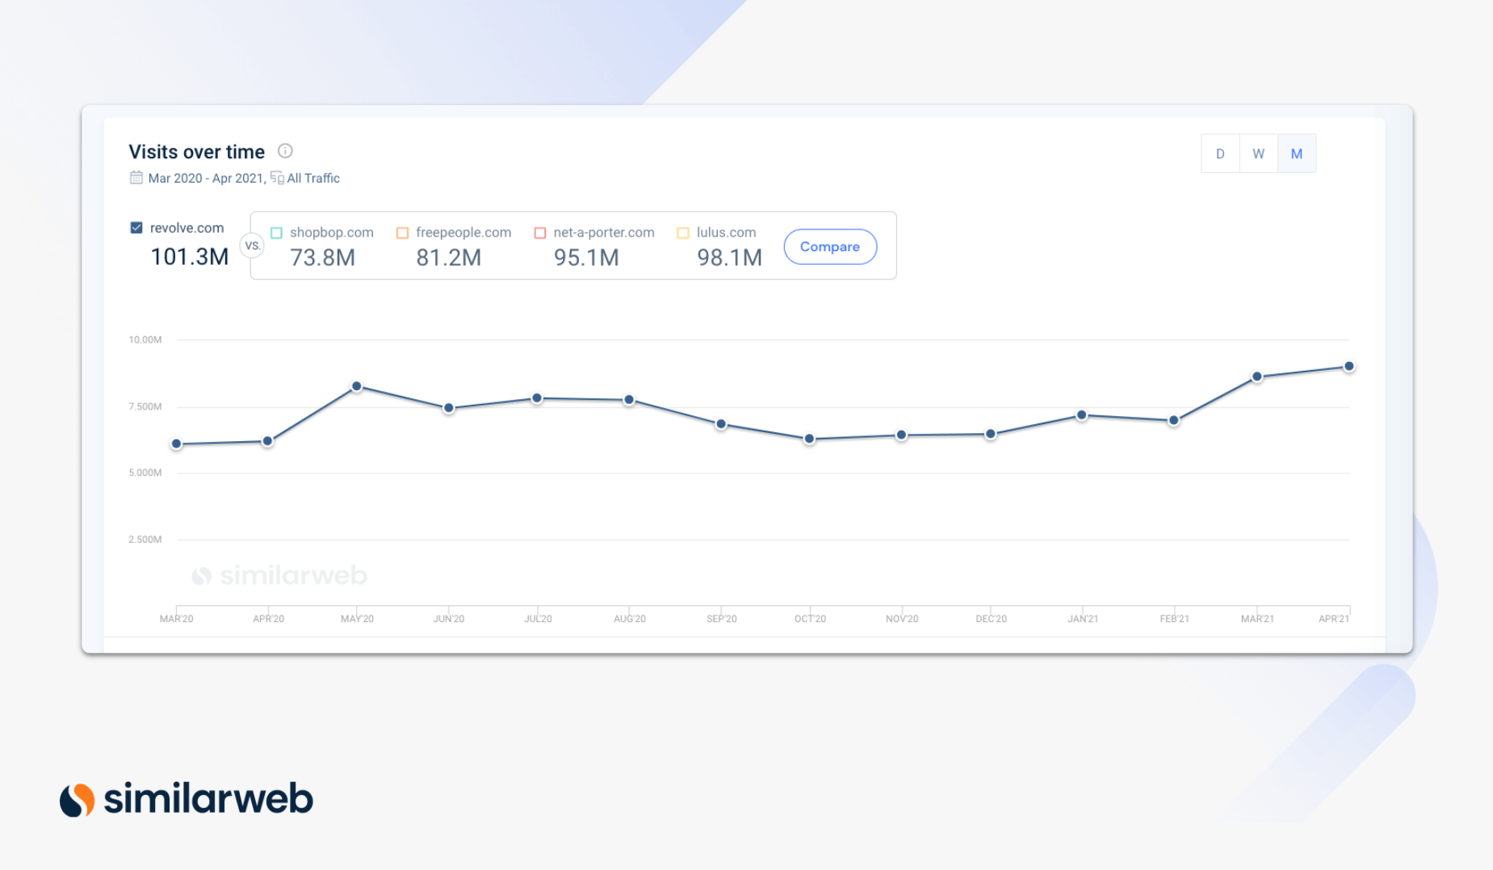Switch to daily view with the D tab
Viewport: 1493px width, 870px height.
pos(1219,153)
